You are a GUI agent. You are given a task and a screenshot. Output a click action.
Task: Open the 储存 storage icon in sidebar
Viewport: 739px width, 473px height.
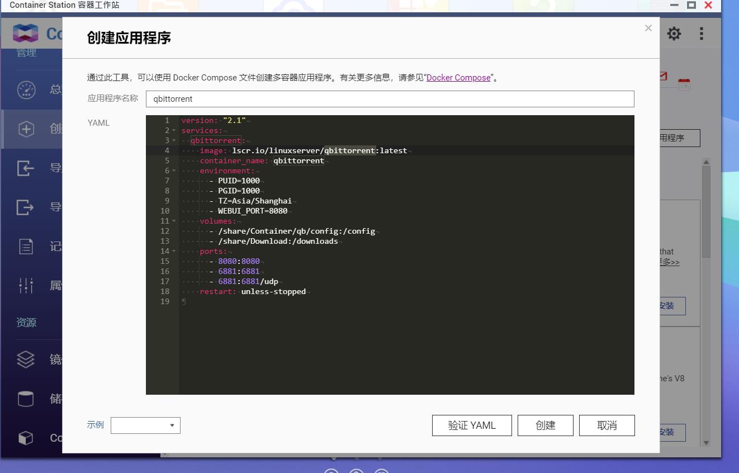(26, 398)
